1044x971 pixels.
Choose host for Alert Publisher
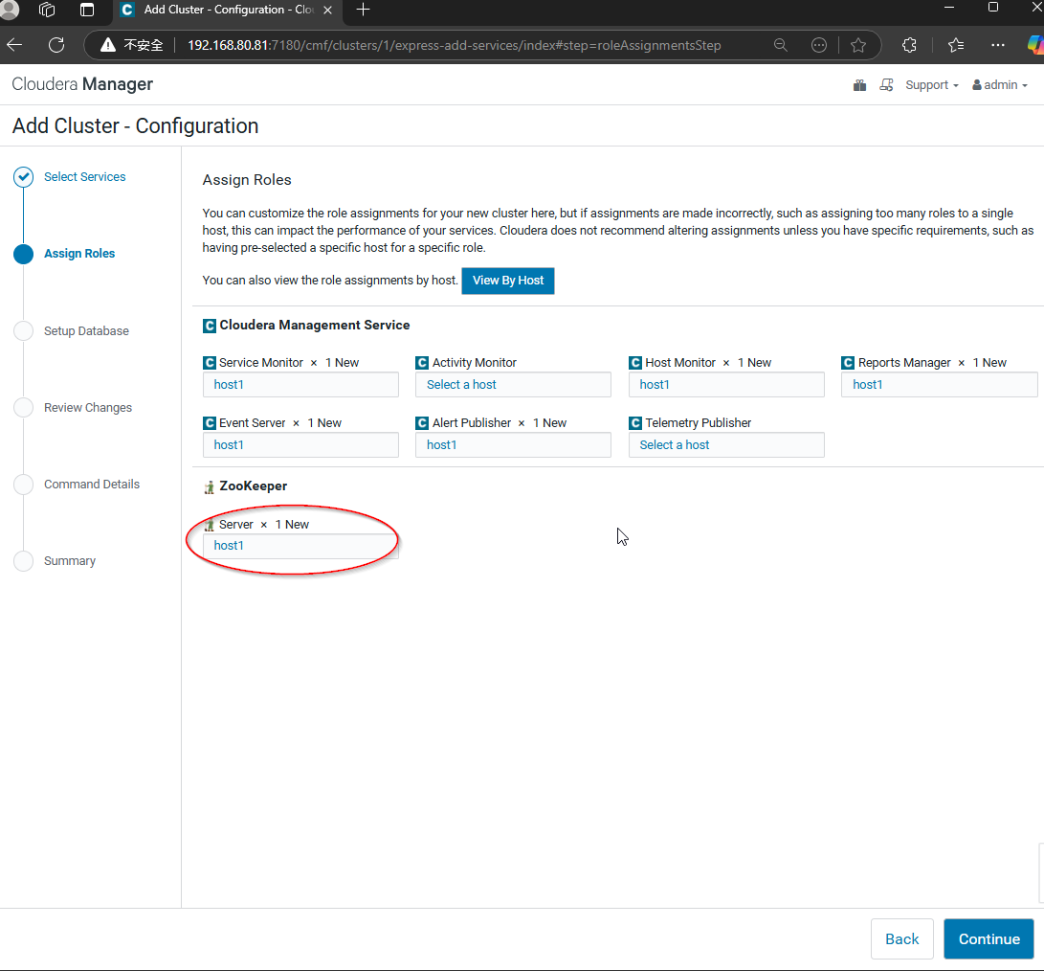[x=513, y=444]
